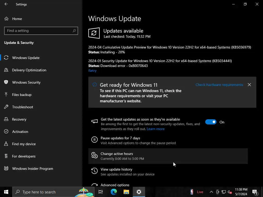The image size is (263, 197).
Task: Click the megaphone icon beside latest updates
Action: (95, 121)
